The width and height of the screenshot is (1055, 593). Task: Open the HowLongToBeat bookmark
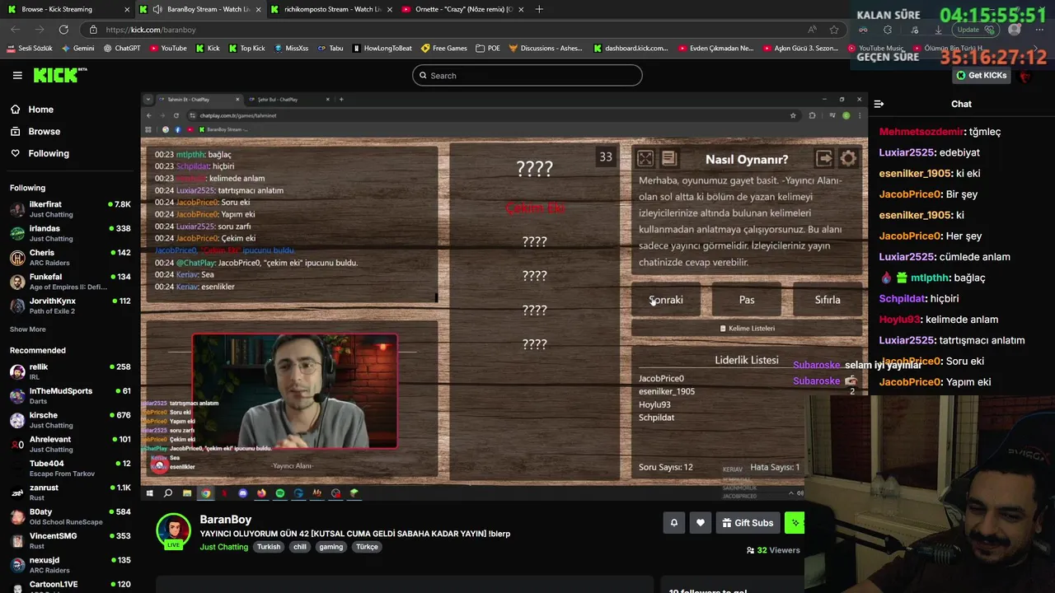[x=382, y=49]
